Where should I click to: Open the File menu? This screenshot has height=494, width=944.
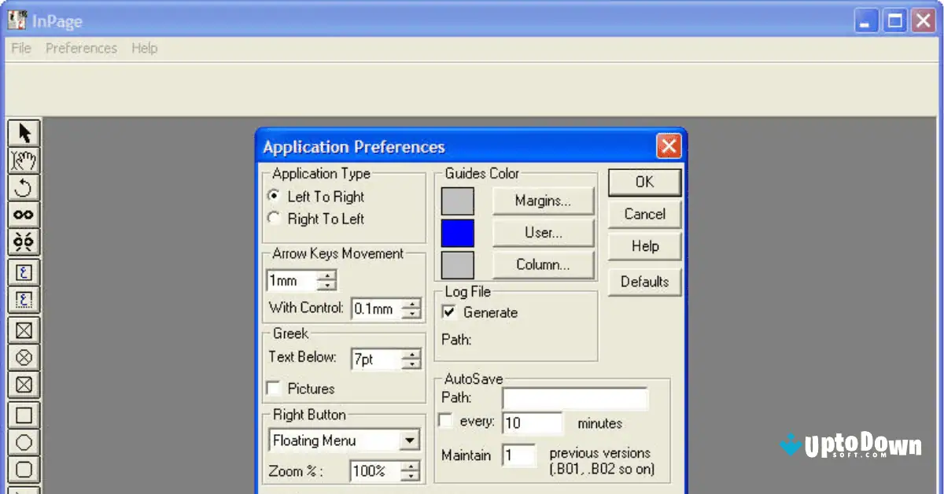[20, 48]
